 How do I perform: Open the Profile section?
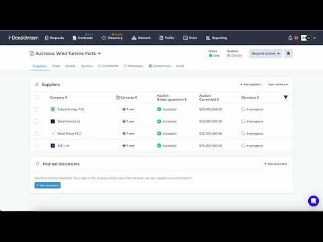click(167, 38)
